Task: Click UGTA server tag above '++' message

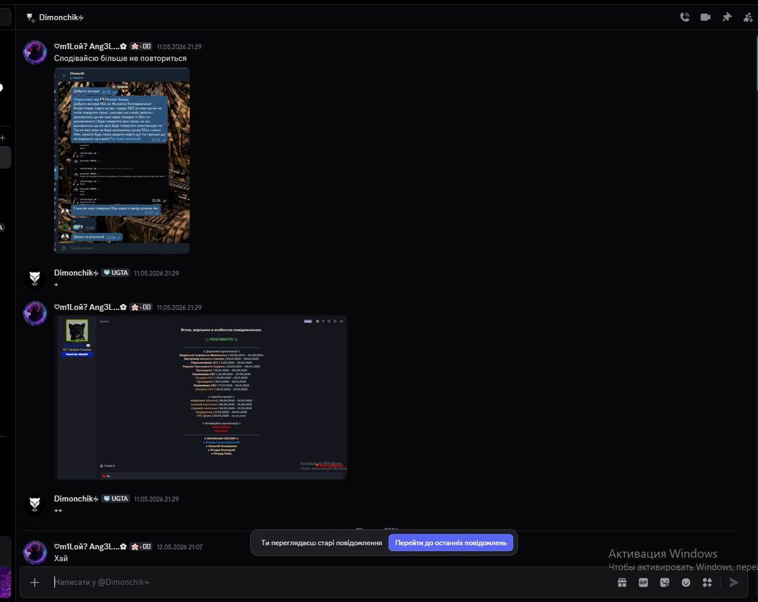Action: tap(116, 498)
